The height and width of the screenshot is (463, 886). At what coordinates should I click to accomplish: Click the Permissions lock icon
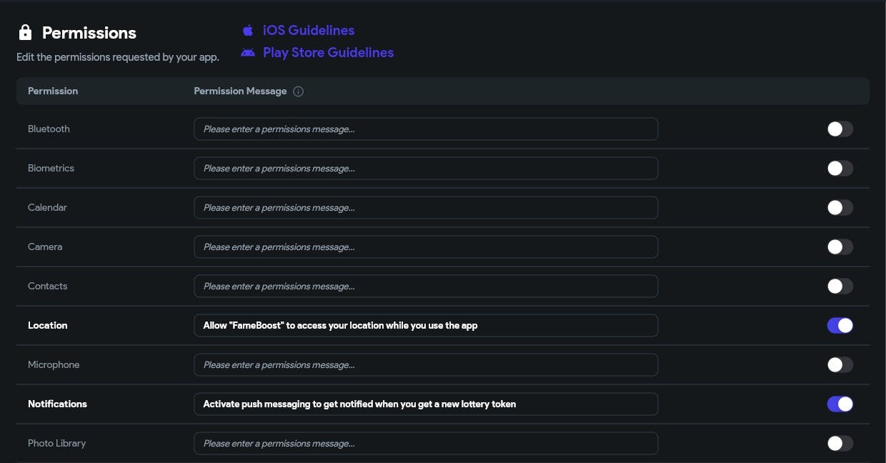tap(26, 33)
